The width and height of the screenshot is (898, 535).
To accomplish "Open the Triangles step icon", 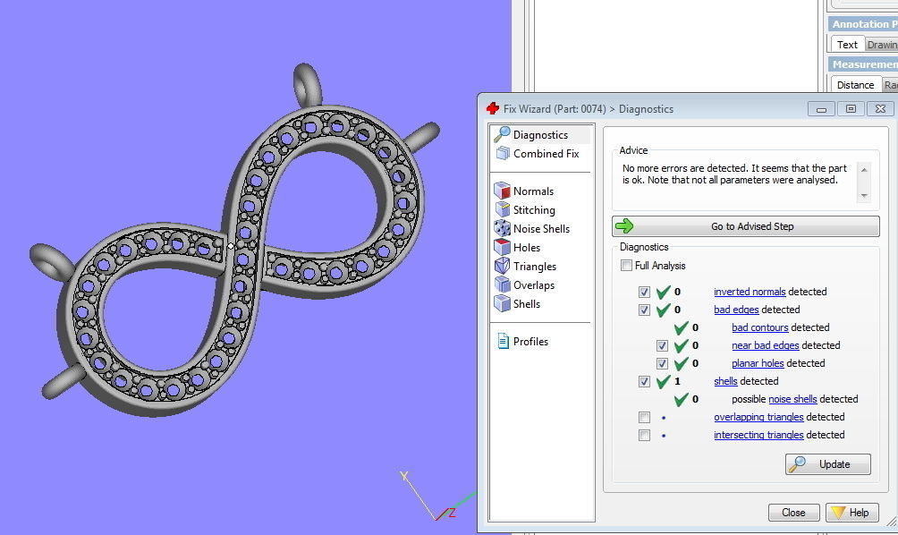I will [x=502, y=266].
